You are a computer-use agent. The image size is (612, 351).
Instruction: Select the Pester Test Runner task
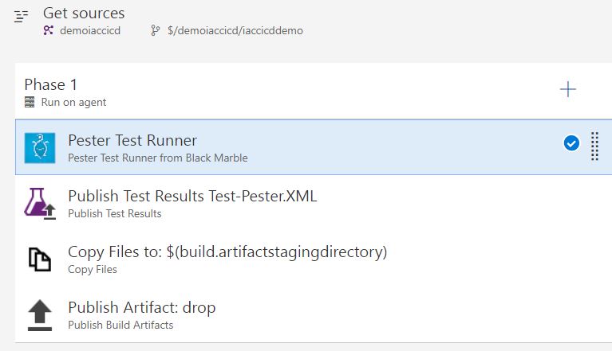tap(314, 147)
